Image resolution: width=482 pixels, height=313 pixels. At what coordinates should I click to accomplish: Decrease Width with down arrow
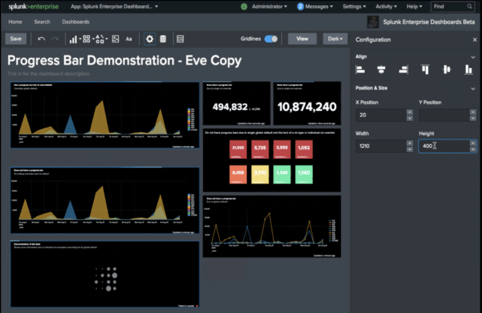click(x=409, y=150)
